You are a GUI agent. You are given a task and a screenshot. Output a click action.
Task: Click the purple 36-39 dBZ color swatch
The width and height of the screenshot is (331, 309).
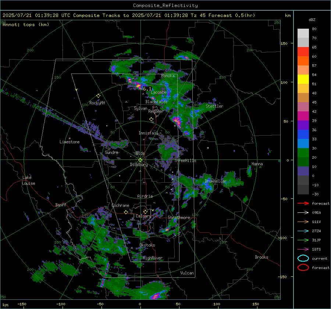coord(303,125)
